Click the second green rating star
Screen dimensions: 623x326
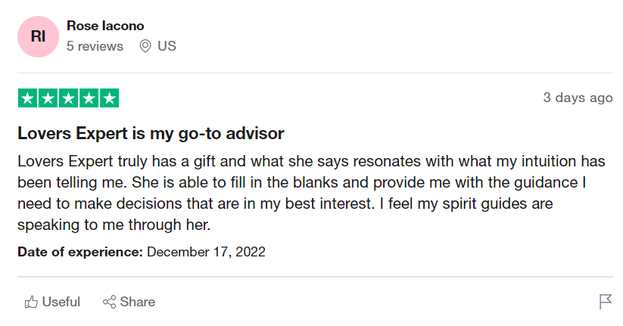(48, 98)
